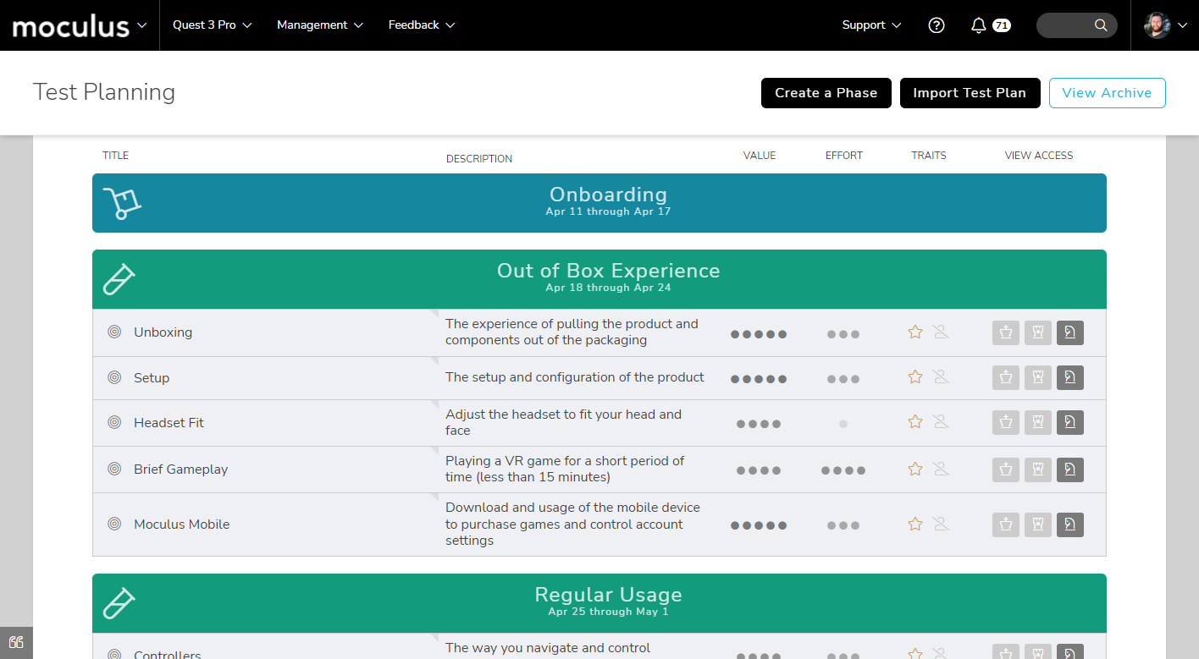Toggle knight view access for Moculus Mobile
Viewport: 1199px width, 659px height.
(1070, 524)
